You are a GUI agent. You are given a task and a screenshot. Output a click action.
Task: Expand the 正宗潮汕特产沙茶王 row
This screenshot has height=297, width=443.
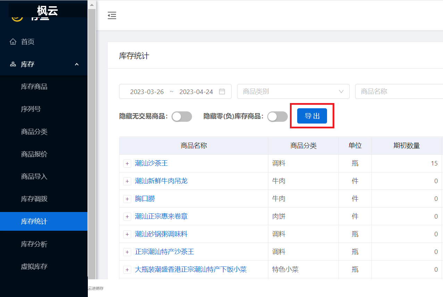coord(127,252)
